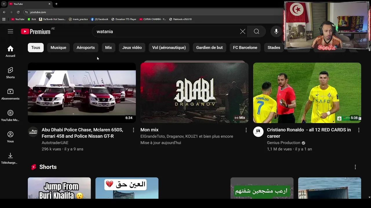
Task: Open the Mon mix title
Action: point(150,130)
